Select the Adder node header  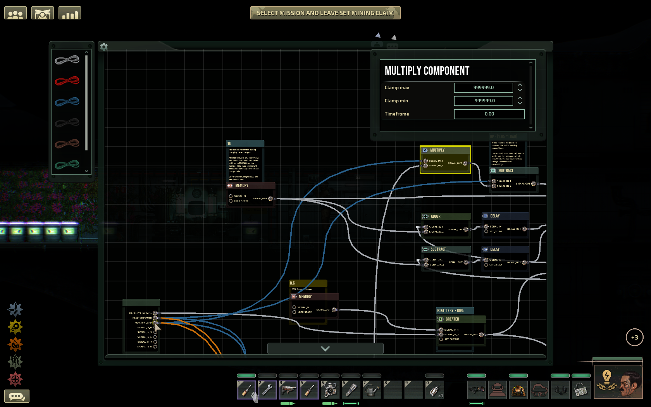point(446,217)
